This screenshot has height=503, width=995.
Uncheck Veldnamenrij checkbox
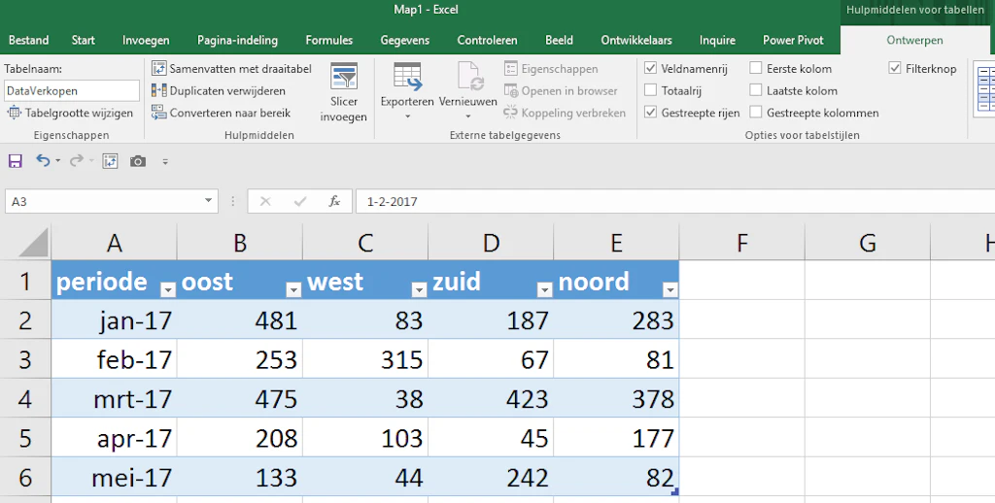(x=650, y=69)
